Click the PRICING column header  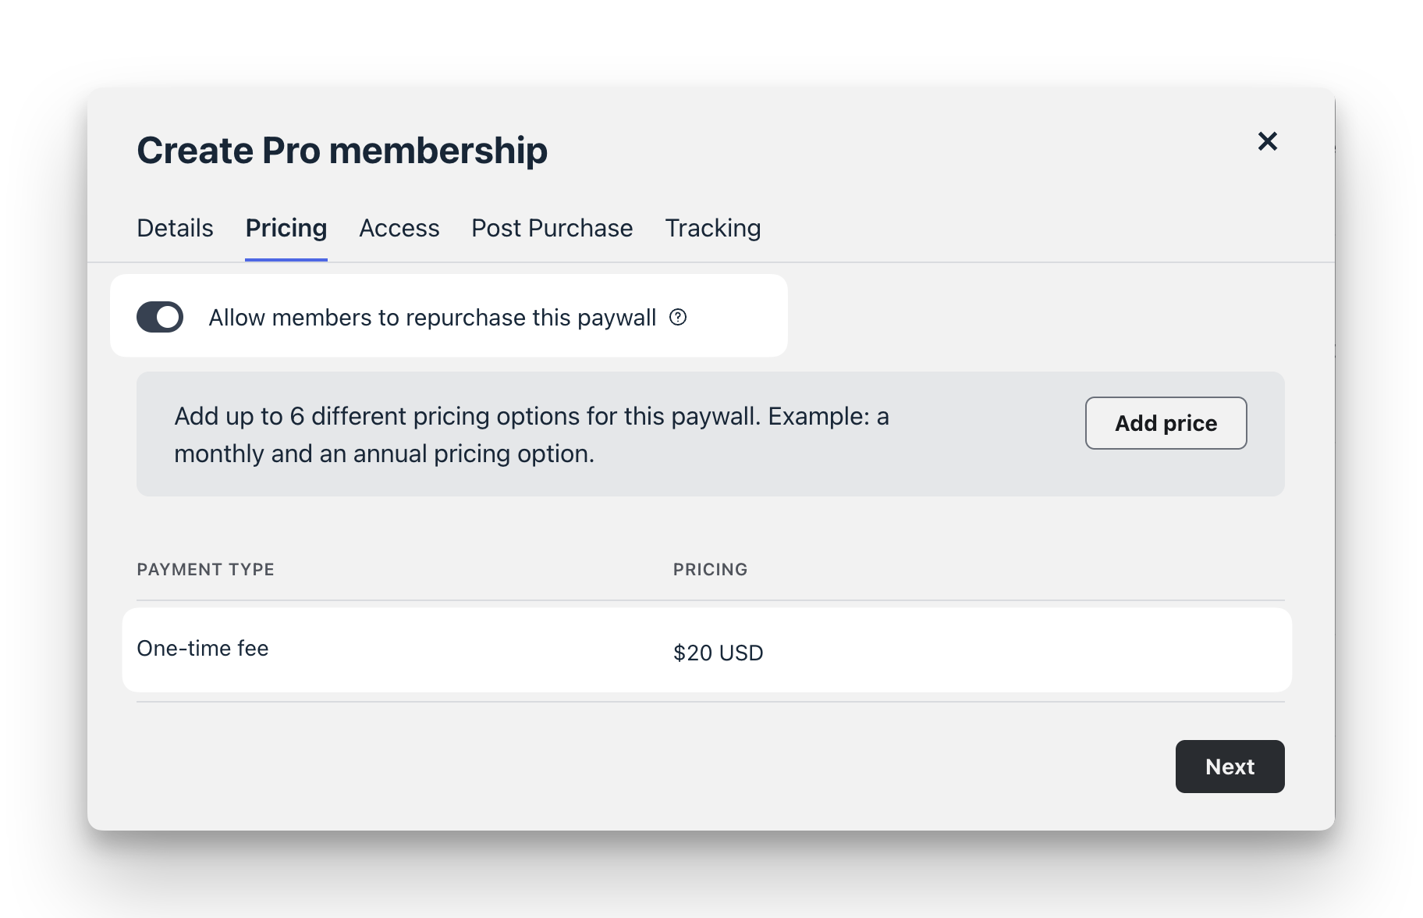pyautogui.click(x=710, y=570)
